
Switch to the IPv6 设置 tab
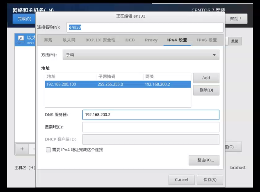pos(207,40)
